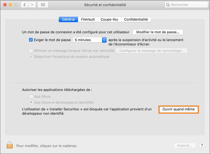The width and height of the screenshot is (210, 154).
Task: Go forward with the right chevron
Action: [x=32, y=5]
